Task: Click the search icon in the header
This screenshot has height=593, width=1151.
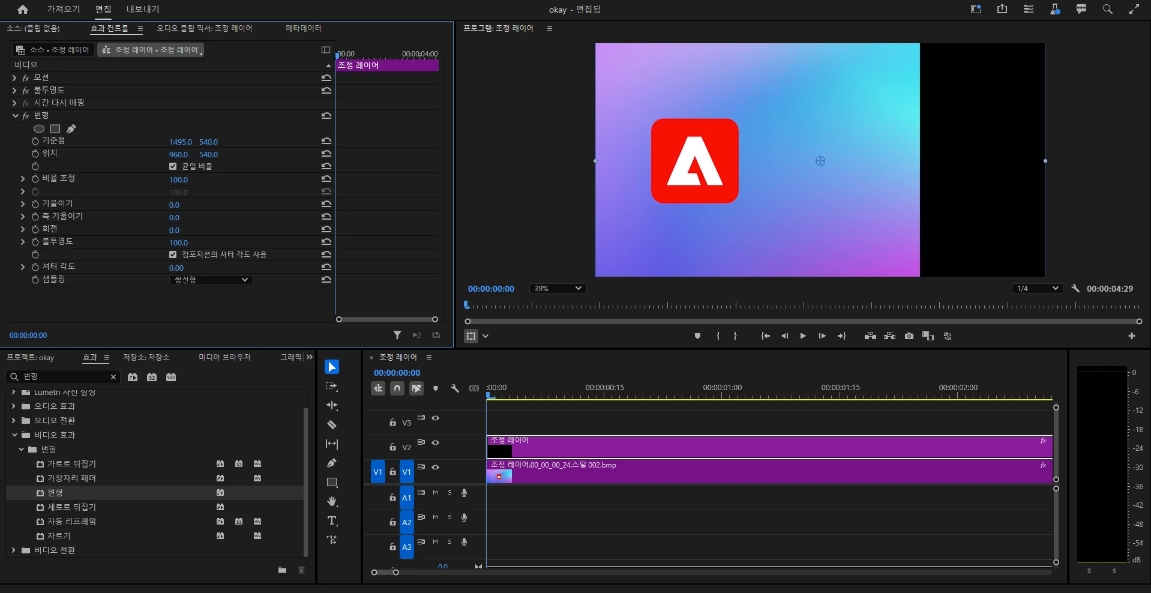Action: pos(1108,9)
